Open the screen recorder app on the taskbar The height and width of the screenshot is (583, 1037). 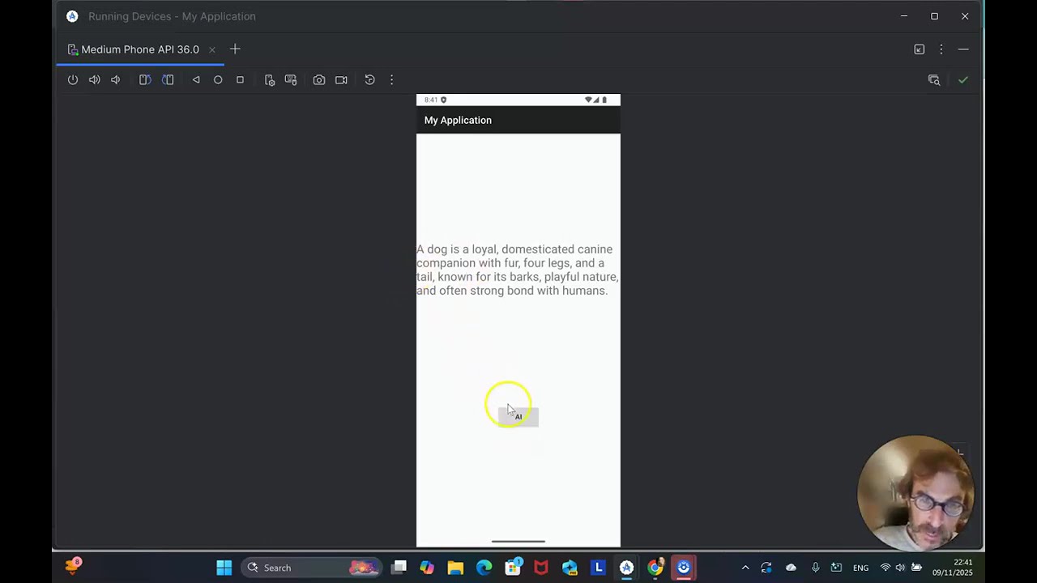point(684,568)
